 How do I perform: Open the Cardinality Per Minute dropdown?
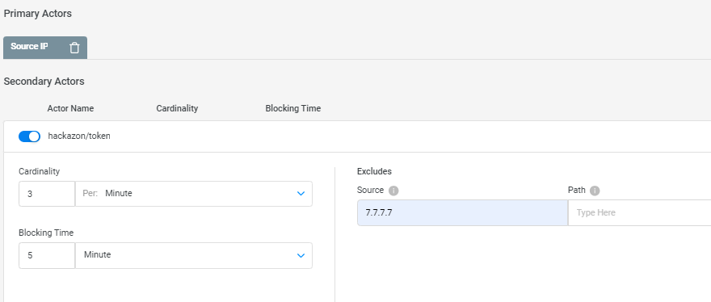pyautogui.click(x=194, y=194)
